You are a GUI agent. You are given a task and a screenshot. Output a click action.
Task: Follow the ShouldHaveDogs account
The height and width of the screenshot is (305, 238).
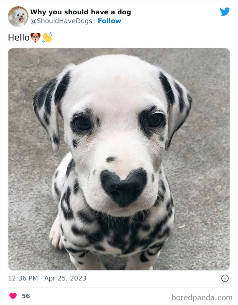[x=109, y=21]
